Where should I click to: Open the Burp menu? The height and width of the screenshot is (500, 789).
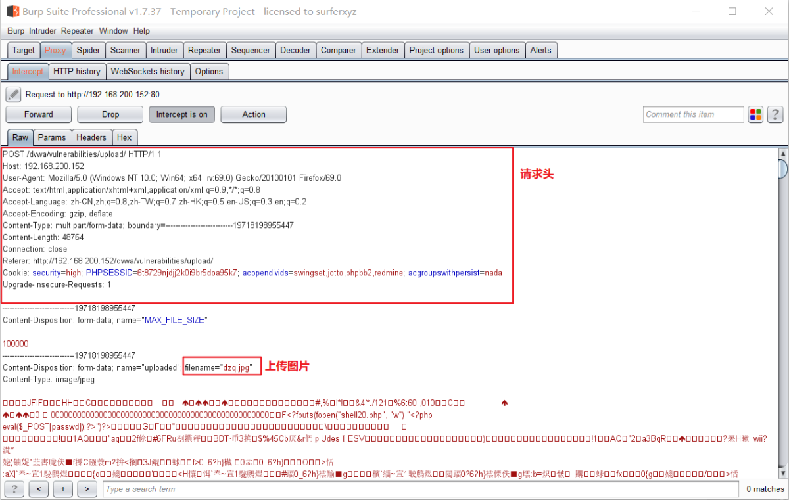tap(16, 31)
